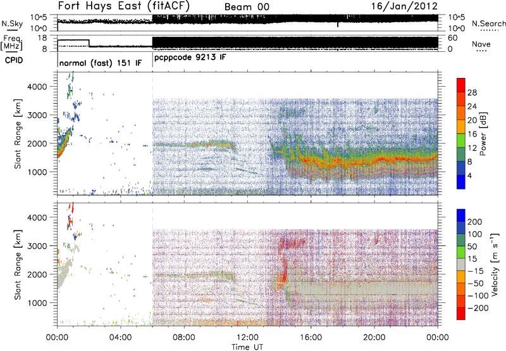Select the "Beam 00" label
This screenshot has height=351, width=506.
click(x=247, y=7)
